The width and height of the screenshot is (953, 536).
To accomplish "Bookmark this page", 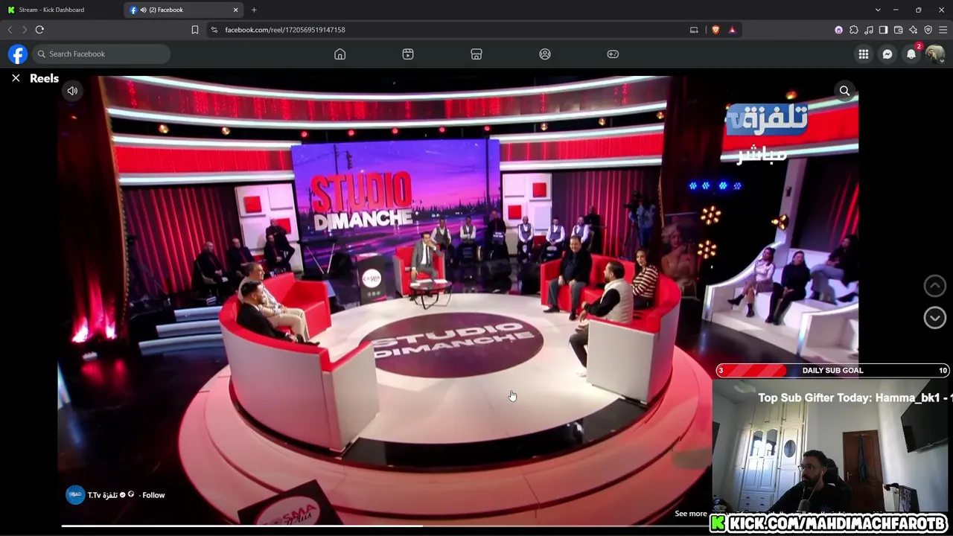I will click(x=195, y=30).
